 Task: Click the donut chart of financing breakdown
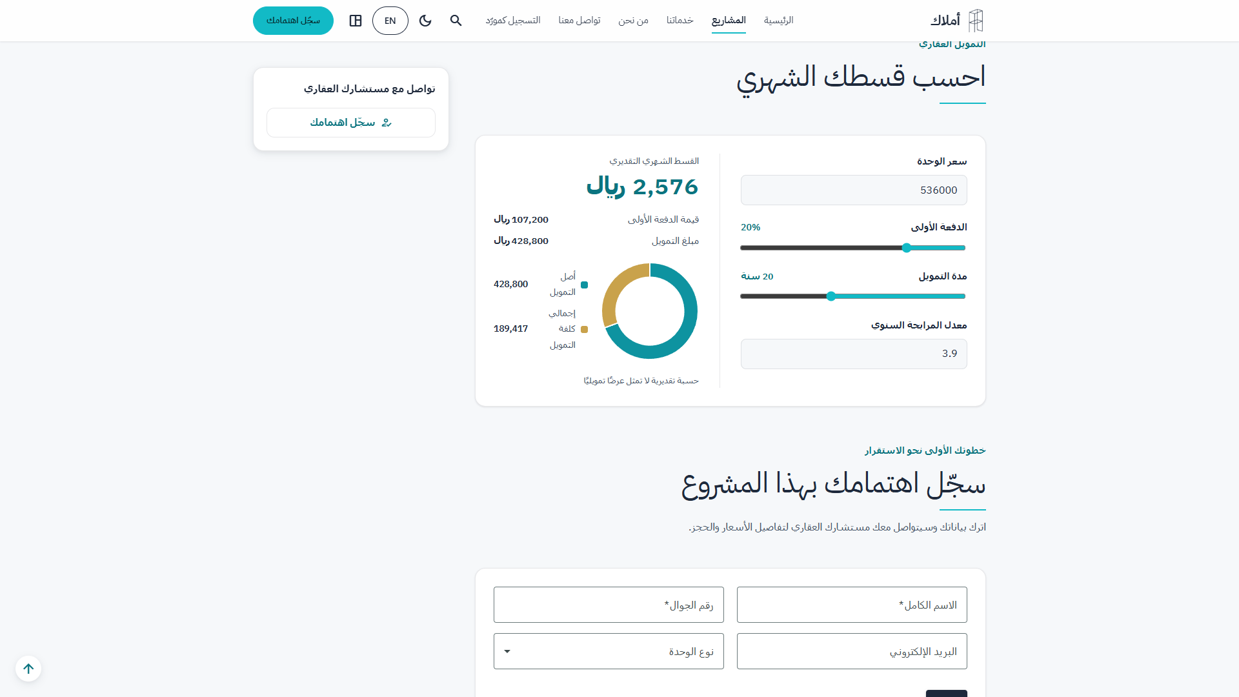pyautogui.click(x=650, y=311)
